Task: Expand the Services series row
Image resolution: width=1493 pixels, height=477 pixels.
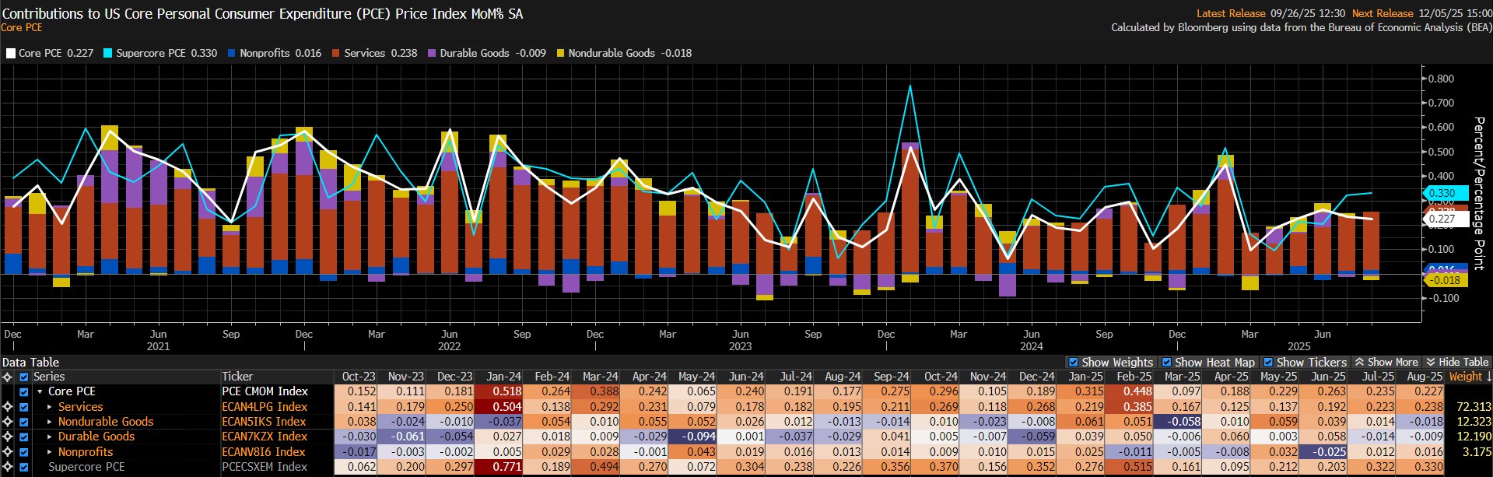Action: 50,407
